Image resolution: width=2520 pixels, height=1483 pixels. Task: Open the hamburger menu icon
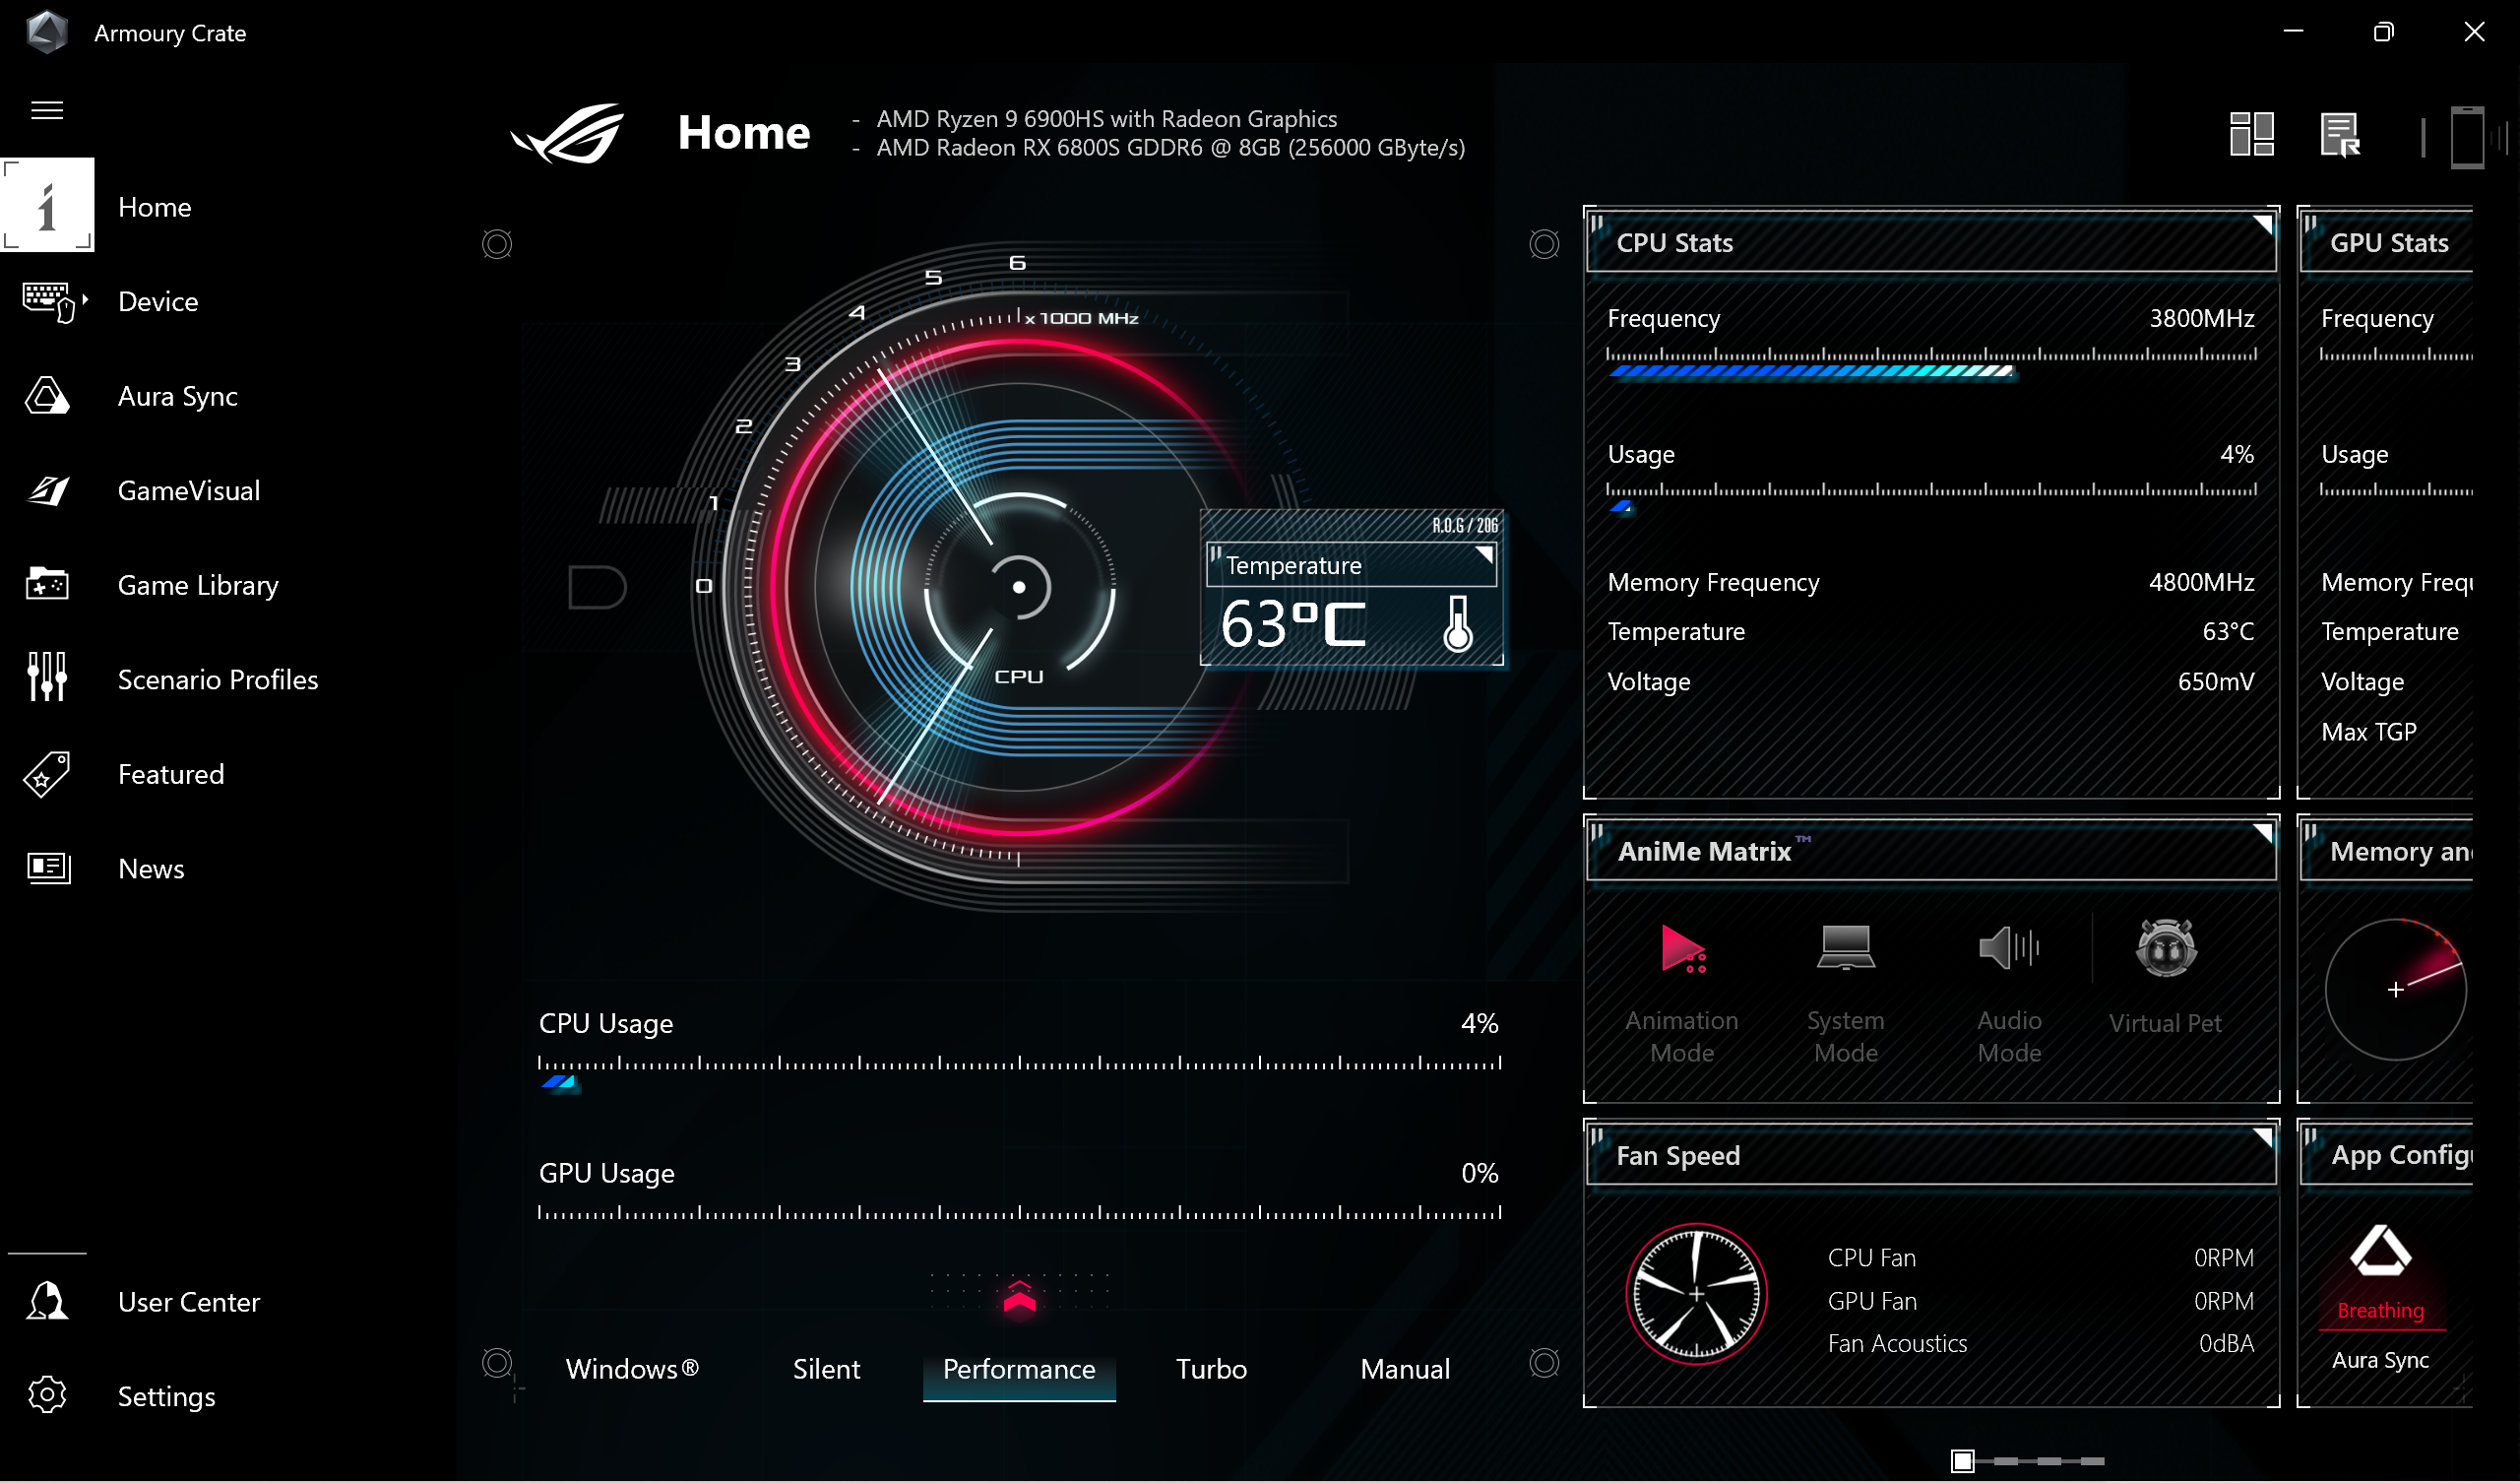tap(47, 110)
